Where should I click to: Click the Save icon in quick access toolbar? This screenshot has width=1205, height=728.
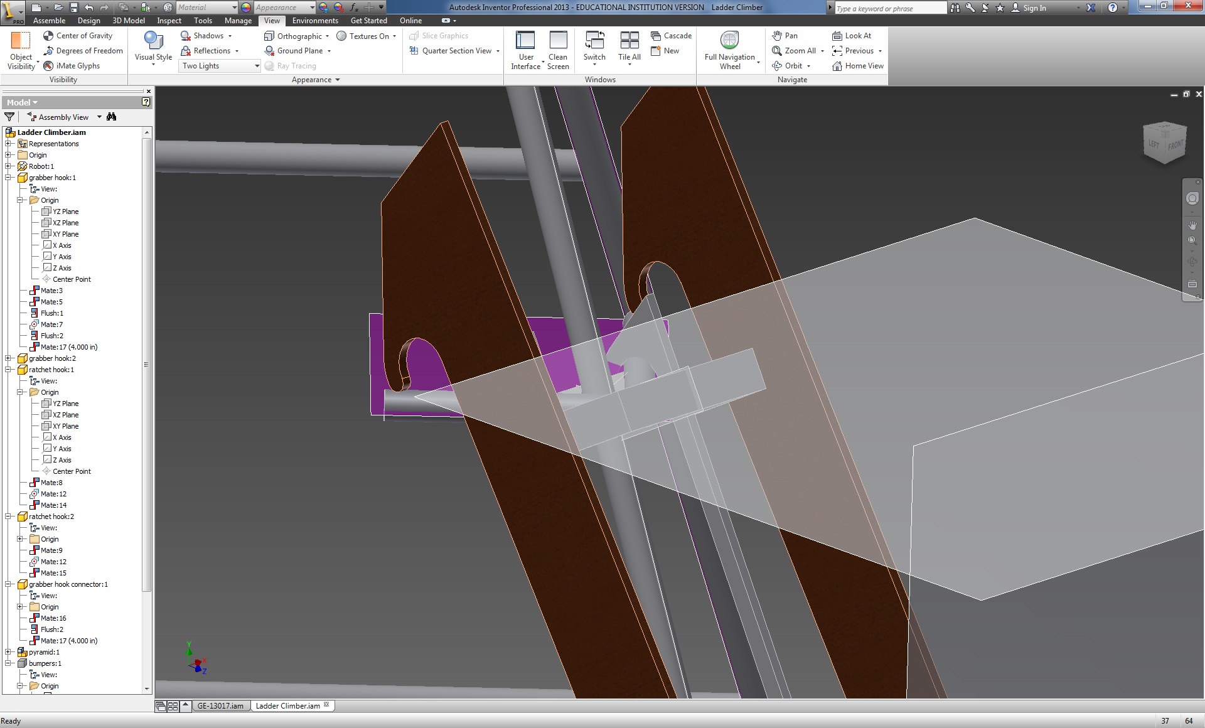coord(73,8)
